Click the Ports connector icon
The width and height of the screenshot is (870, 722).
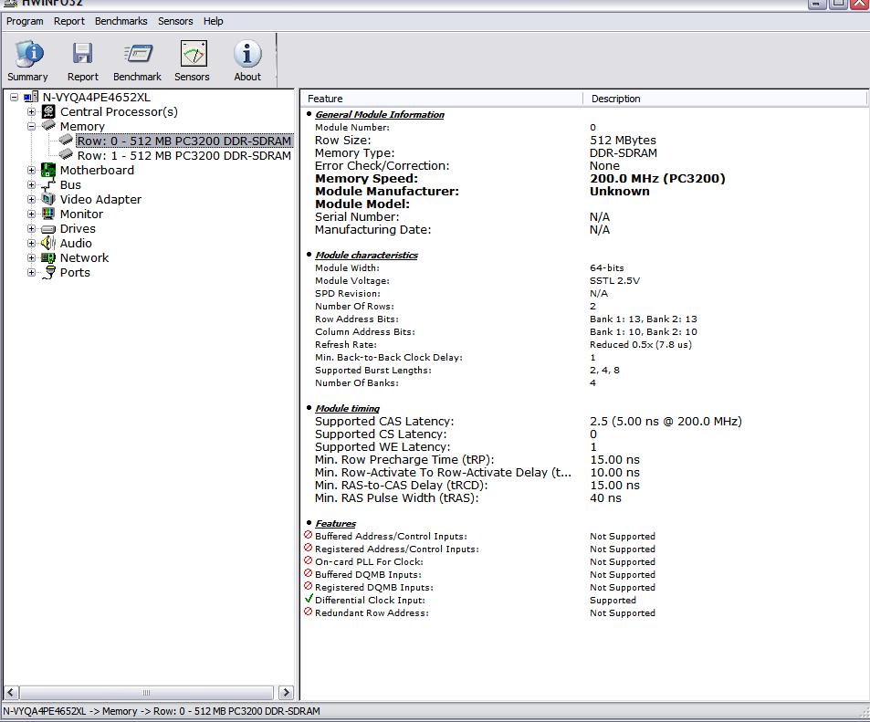tap(50, 272)
